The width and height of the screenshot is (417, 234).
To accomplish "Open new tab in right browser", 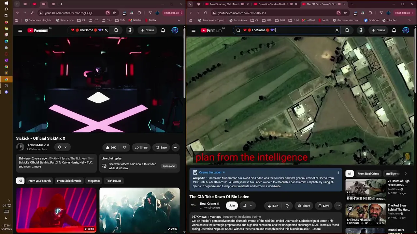I will click(352, 4).
